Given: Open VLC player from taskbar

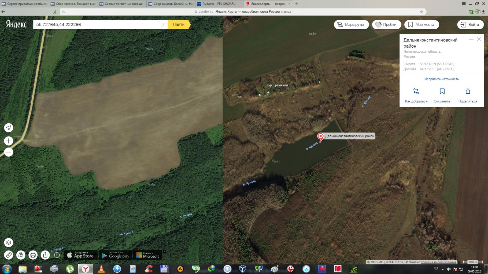Looking at the screenshot, I should pos(101,269).
